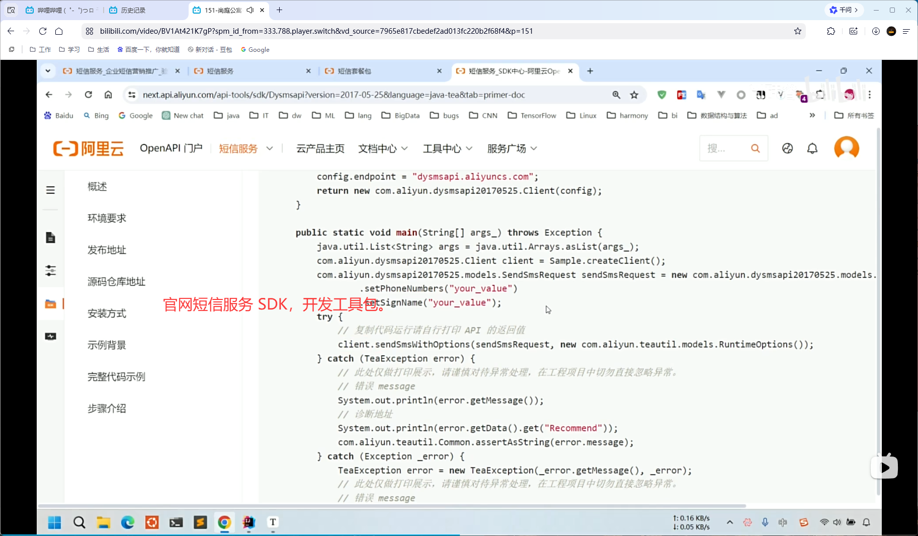Go to 环境要求 section

pos(107,218)
